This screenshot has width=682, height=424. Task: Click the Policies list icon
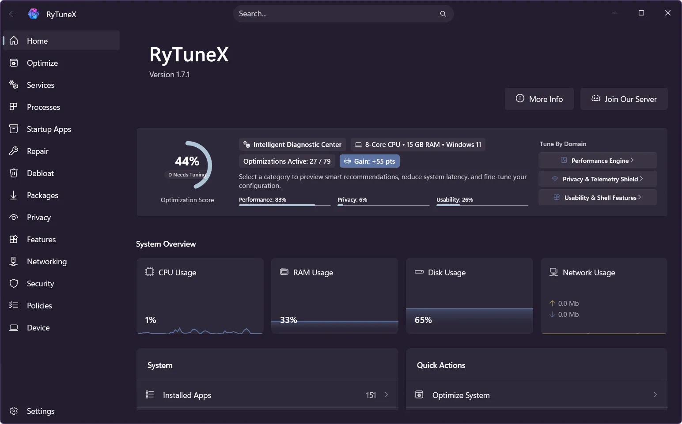14,305
